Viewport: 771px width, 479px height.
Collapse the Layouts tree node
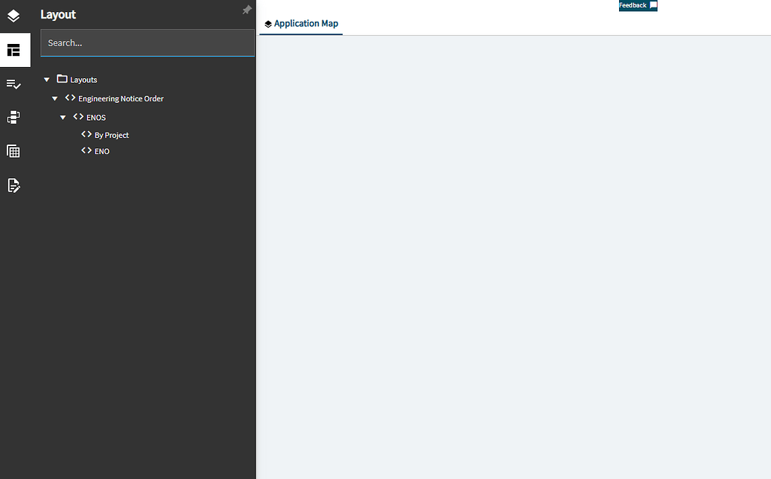[46, 79]
